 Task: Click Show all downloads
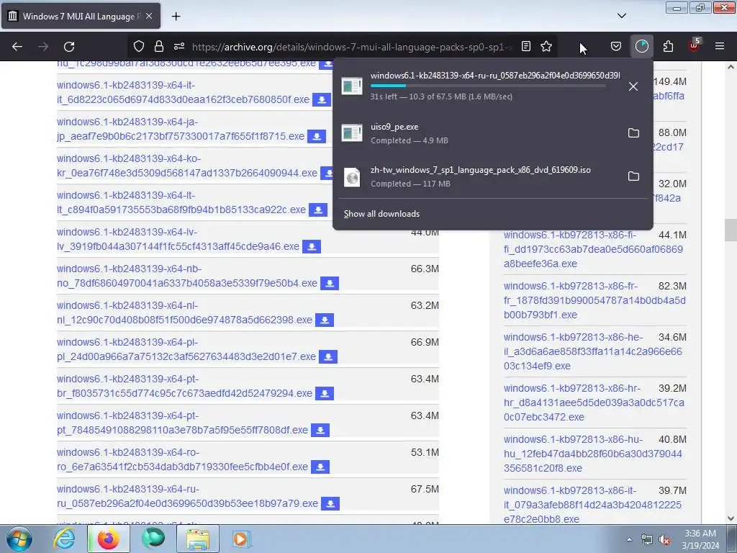coord(381,214)
